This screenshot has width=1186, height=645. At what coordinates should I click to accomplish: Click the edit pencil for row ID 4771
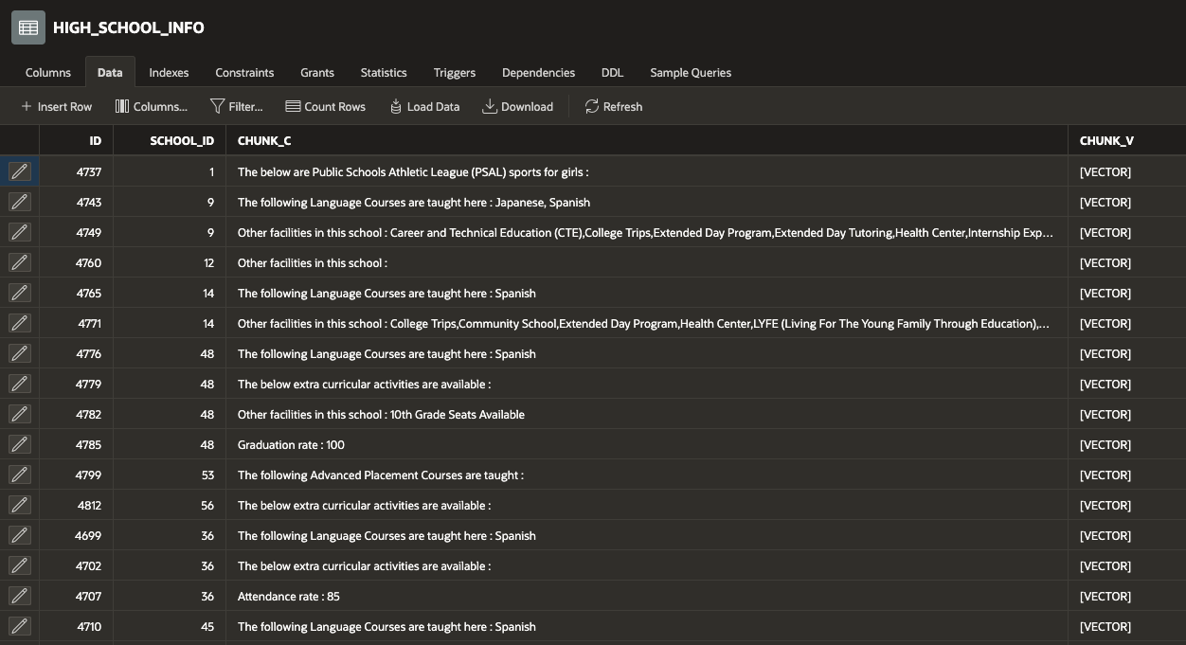[20, 323]
